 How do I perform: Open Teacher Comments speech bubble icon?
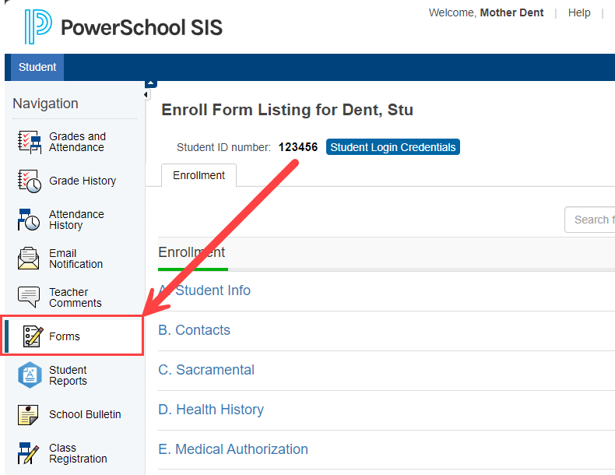pos(29,297)
